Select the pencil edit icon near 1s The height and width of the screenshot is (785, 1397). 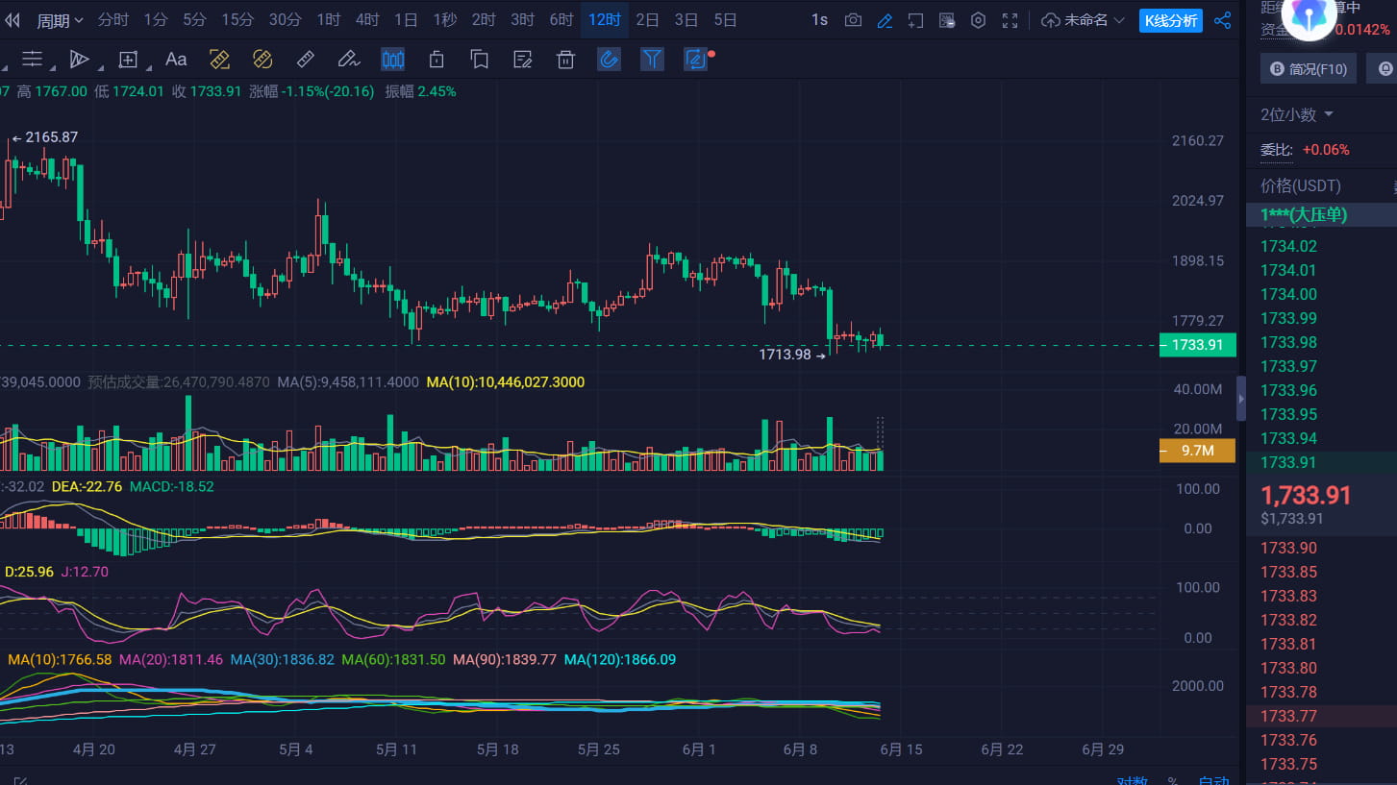885,19
